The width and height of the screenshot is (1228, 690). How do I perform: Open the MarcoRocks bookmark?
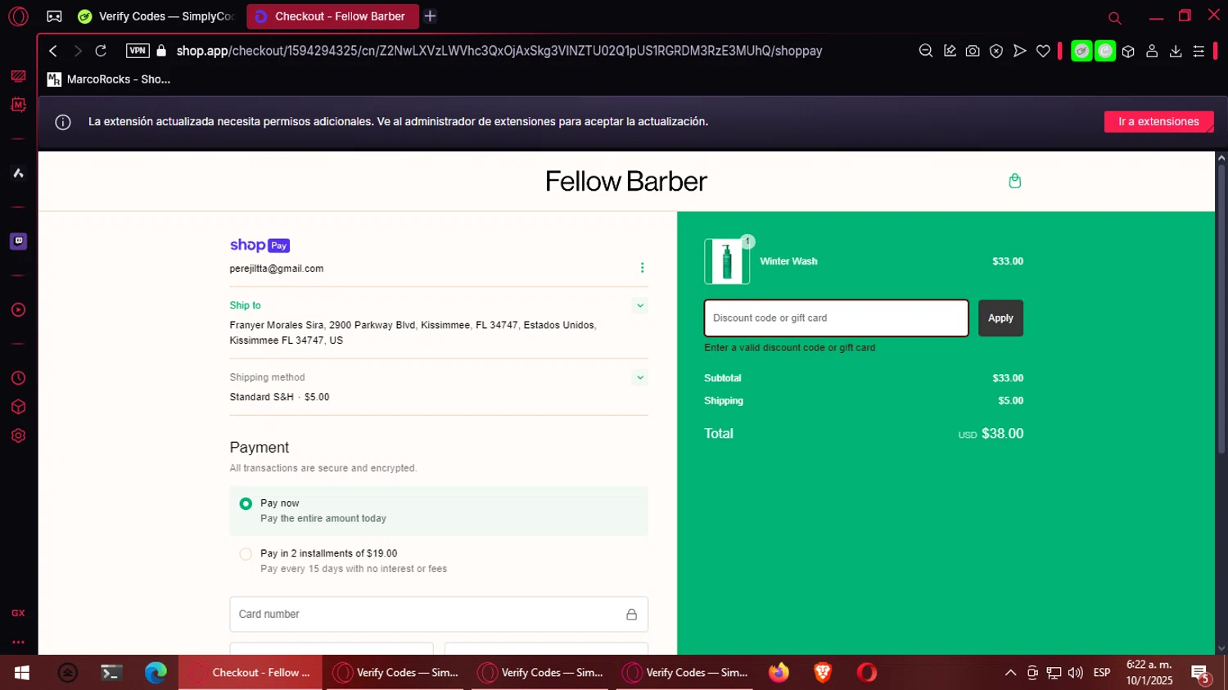[x=109, y=79]
